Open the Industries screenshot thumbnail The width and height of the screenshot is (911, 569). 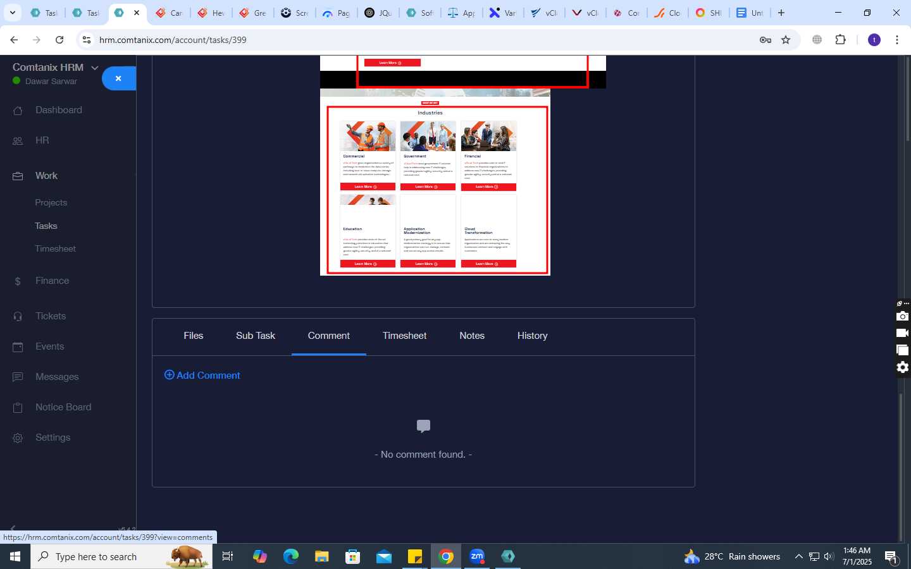click(435, 182)
